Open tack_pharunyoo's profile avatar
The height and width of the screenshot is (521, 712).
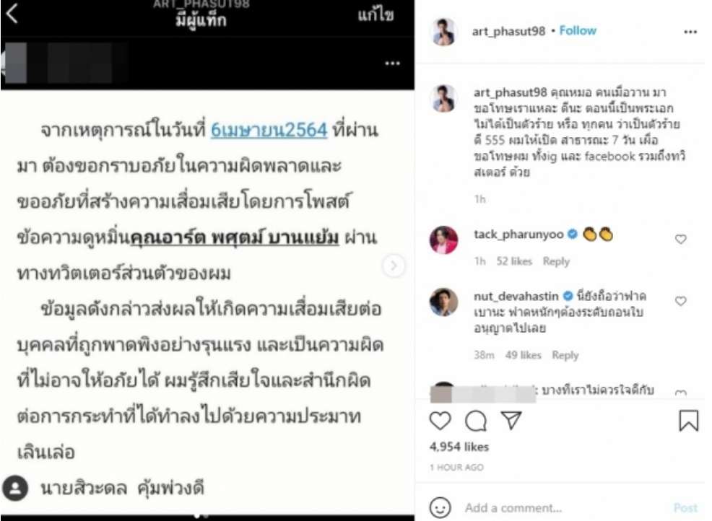click(443, 240)
